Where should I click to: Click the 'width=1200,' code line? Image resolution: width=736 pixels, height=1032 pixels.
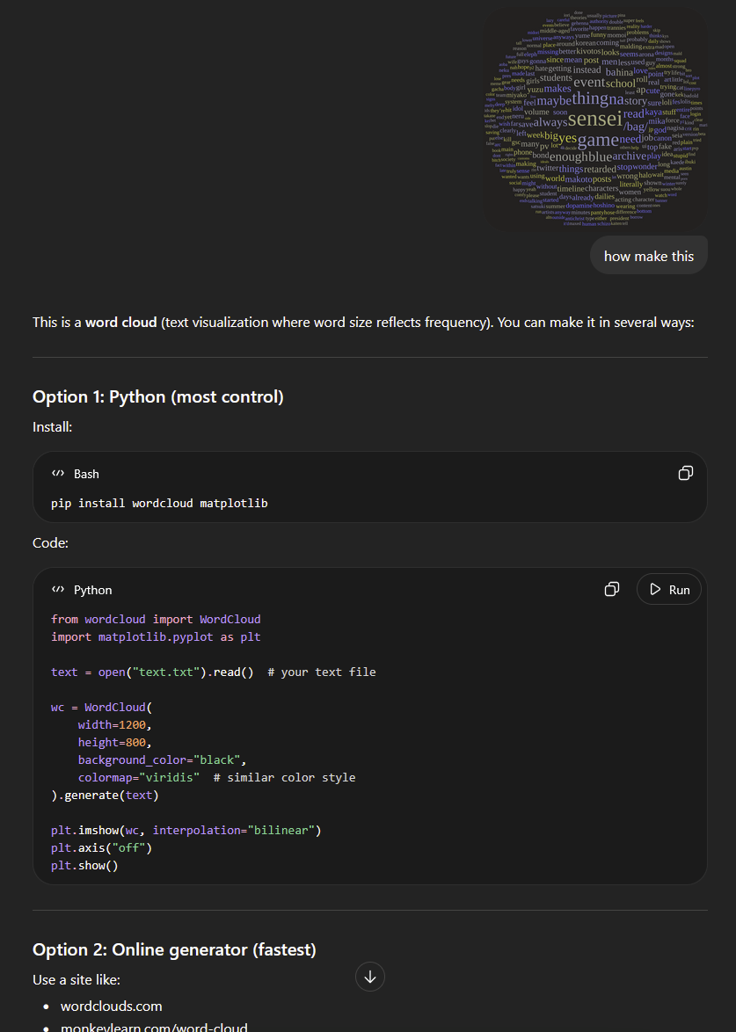click(x=115, y=724)
